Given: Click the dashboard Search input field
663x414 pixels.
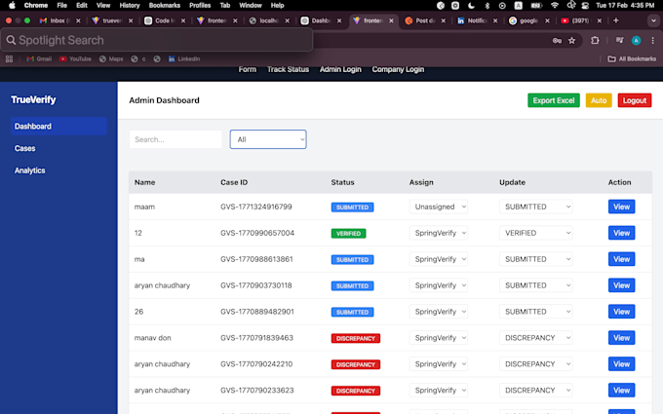Looking at the screenshot, I should (175, 139).
